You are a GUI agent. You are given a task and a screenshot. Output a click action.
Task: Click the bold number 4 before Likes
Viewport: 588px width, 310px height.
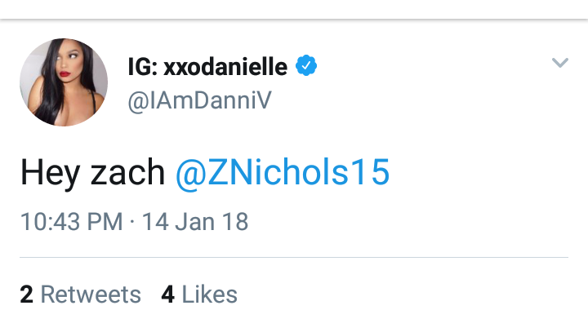(x=168, y=294)
